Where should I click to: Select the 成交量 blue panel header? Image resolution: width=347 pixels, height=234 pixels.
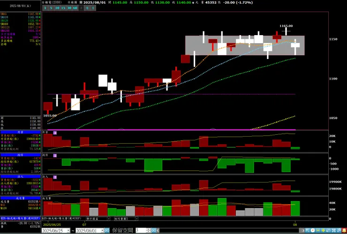20,198
